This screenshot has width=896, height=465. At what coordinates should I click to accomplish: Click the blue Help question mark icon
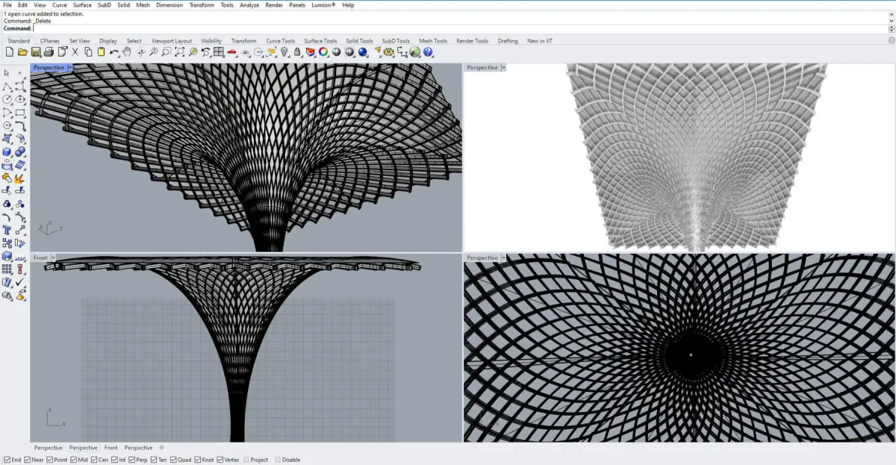428,52
